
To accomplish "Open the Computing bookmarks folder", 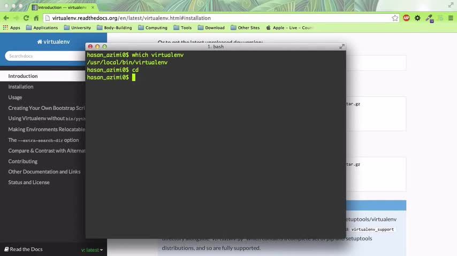I will click(153, 28).
